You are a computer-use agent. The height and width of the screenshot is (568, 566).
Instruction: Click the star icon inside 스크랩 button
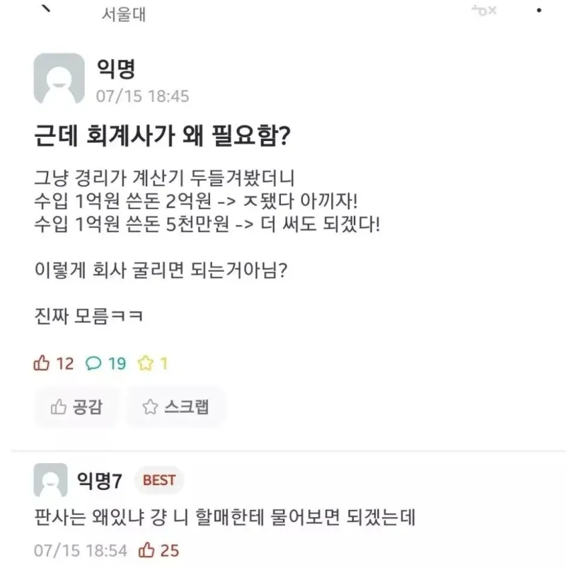[150, 407]
